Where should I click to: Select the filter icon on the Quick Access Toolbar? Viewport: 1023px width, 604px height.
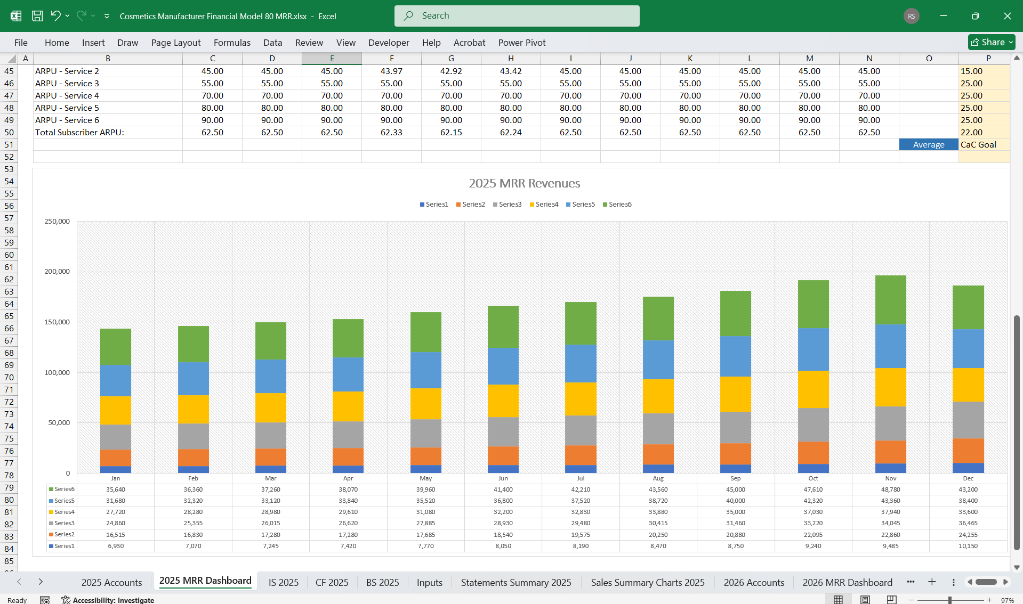107,17
